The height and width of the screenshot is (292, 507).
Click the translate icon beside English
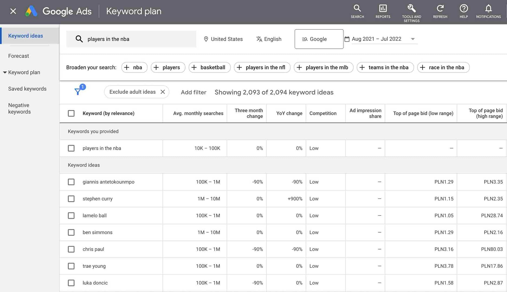(259, 39)
